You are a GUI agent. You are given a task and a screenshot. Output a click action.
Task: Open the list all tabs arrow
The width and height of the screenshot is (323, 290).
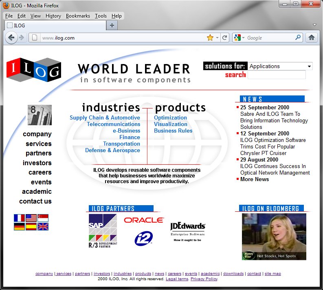pyautogui.click(x=314, y=25)
